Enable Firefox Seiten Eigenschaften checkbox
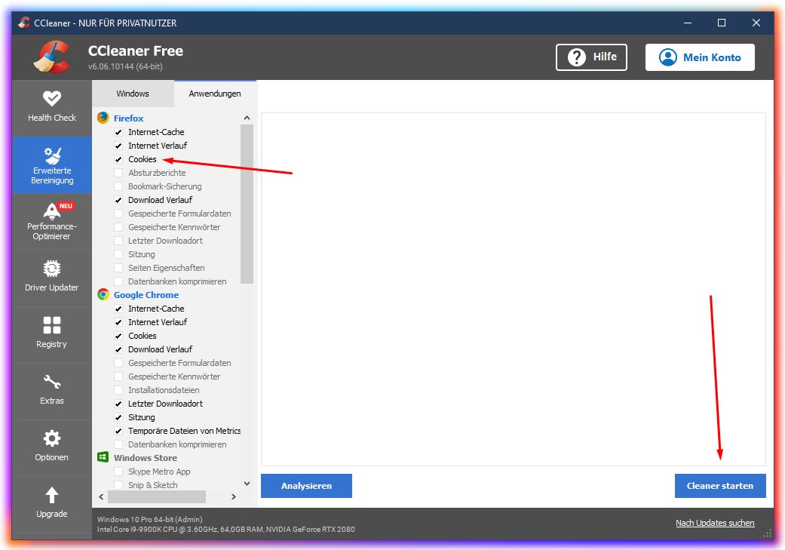Viewport: 785px width, 550px height. coord(118,268)
